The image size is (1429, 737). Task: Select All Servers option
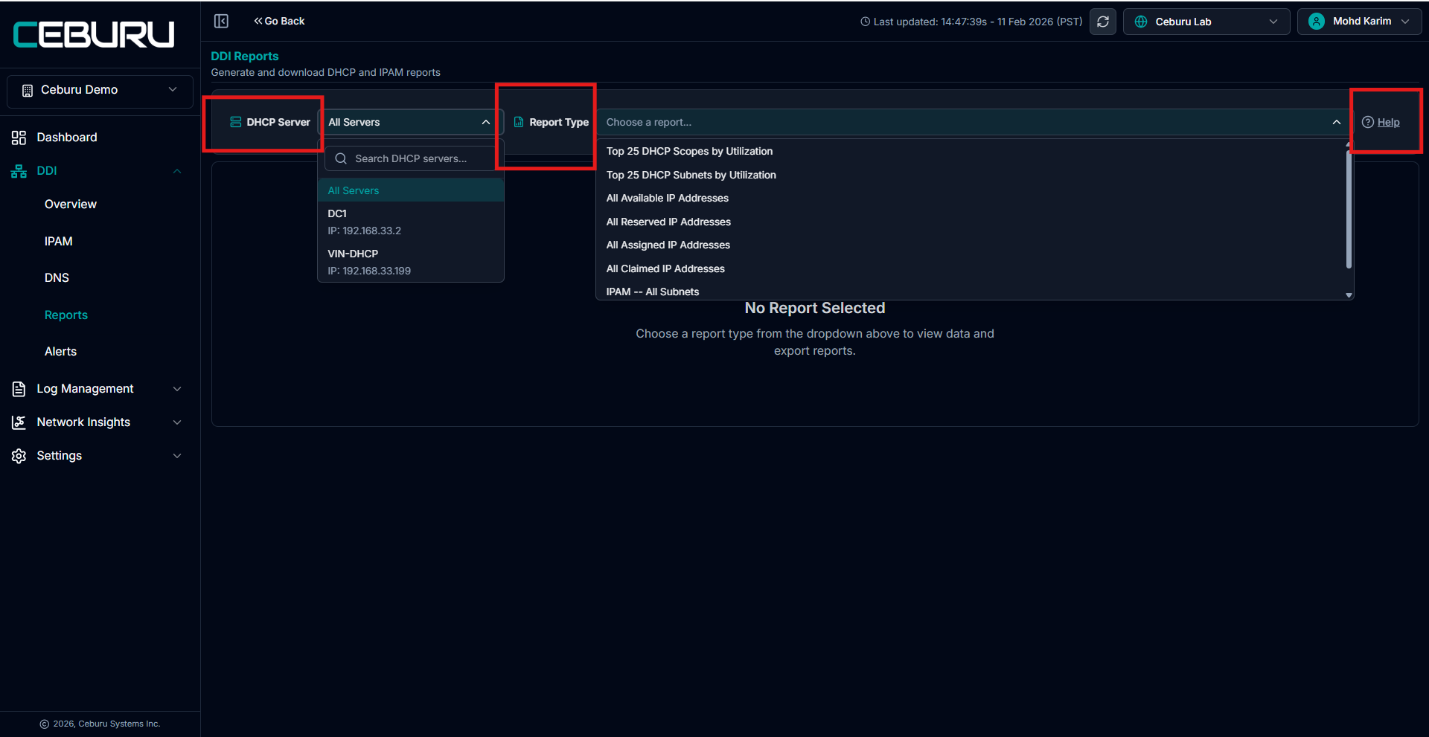pos(411,190)
